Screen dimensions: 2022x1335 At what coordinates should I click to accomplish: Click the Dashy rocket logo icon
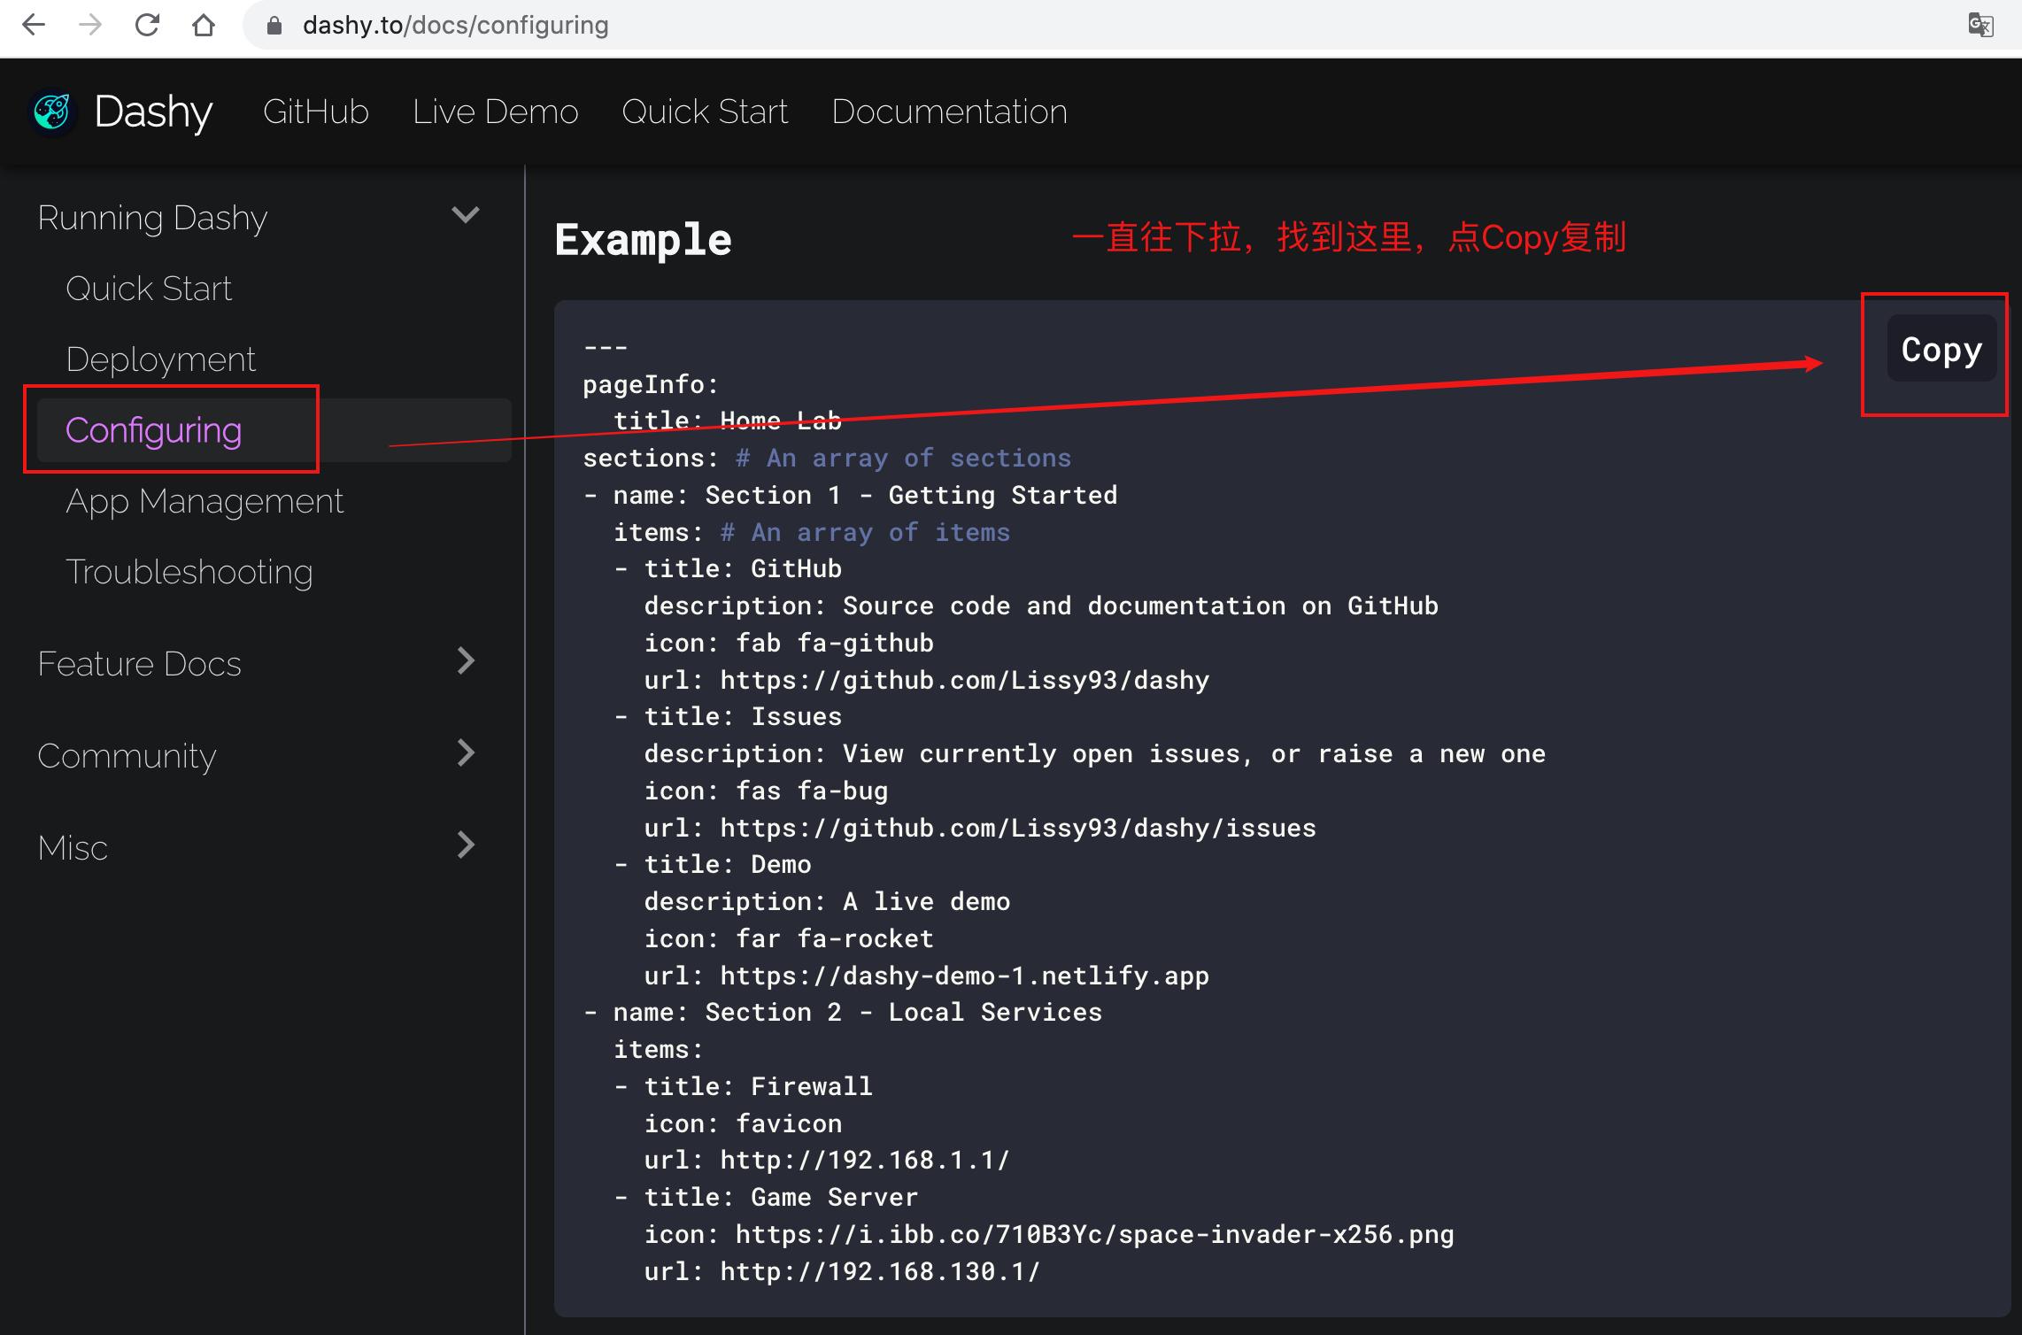click(52, 112)
